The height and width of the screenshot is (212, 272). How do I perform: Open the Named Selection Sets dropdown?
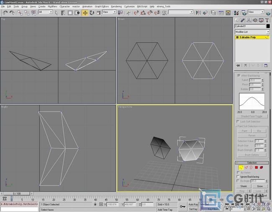click(x=181, y=12)
